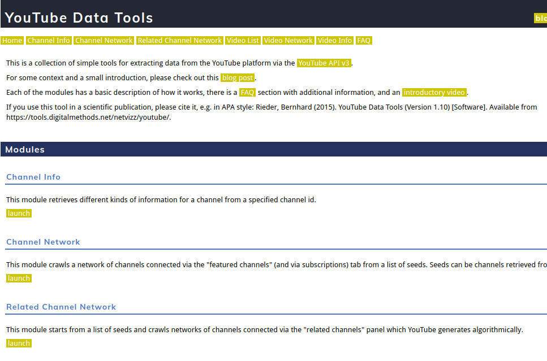Select Related Channel Network nav item
This screenshot has height=361, width=547.
point(180,41)
